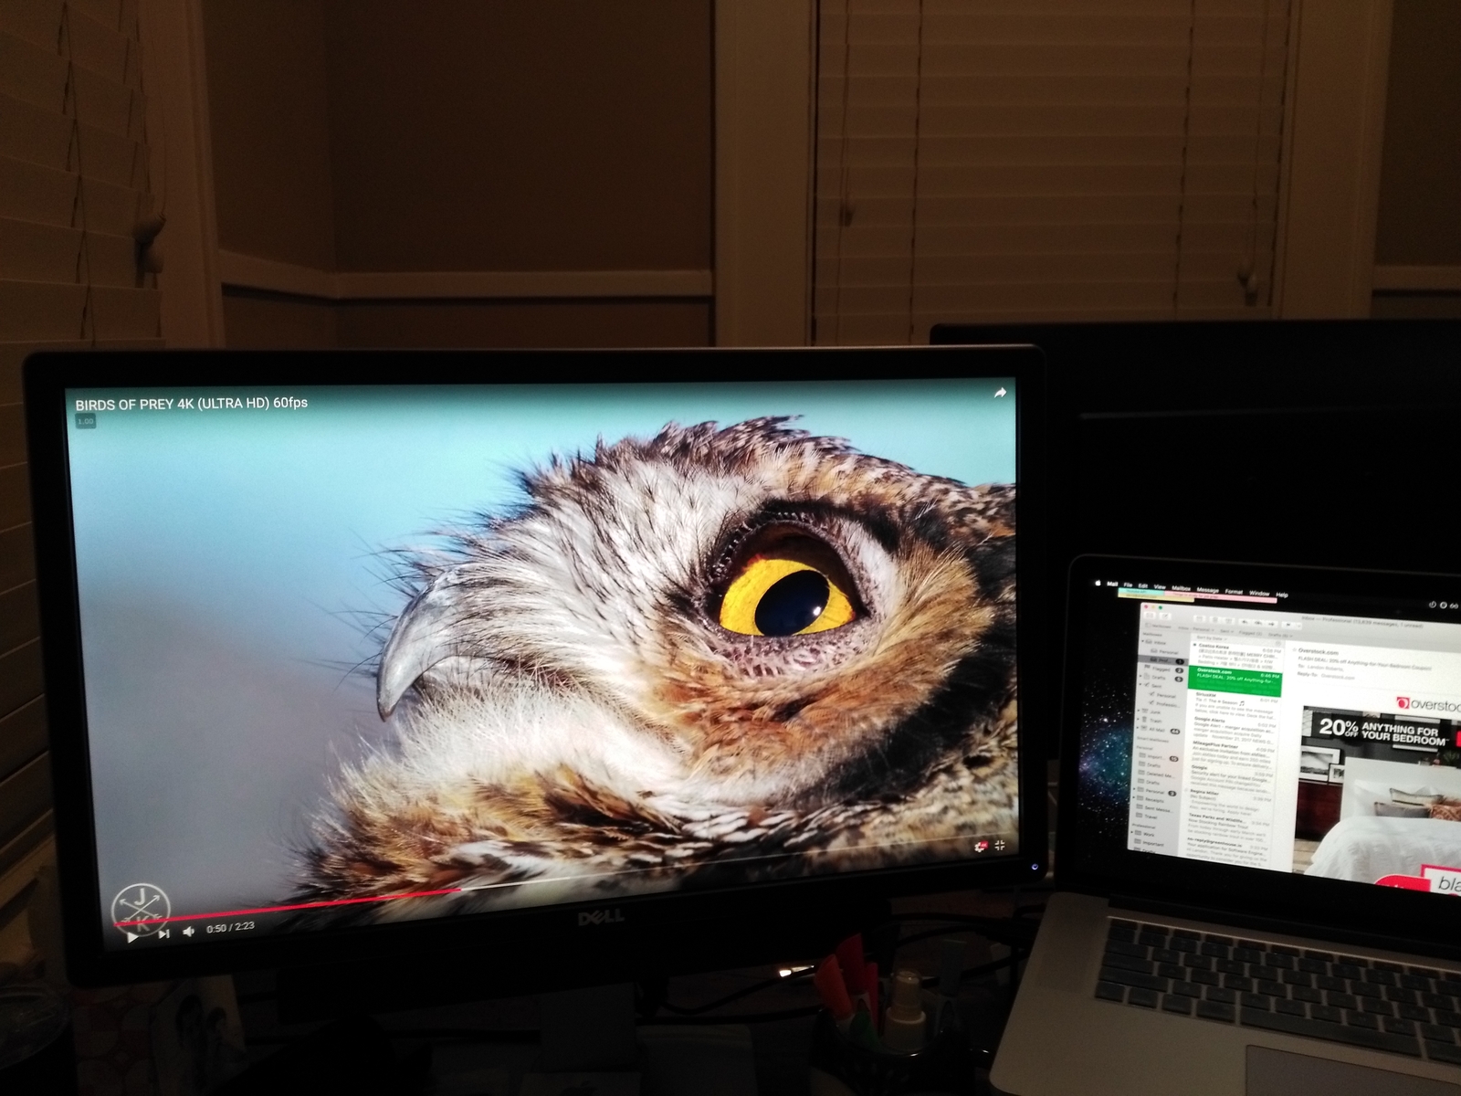Screen dimensions: 1461x1096
Task: Collapse the Inbox mailbox group
Action: coord(1142,641)
